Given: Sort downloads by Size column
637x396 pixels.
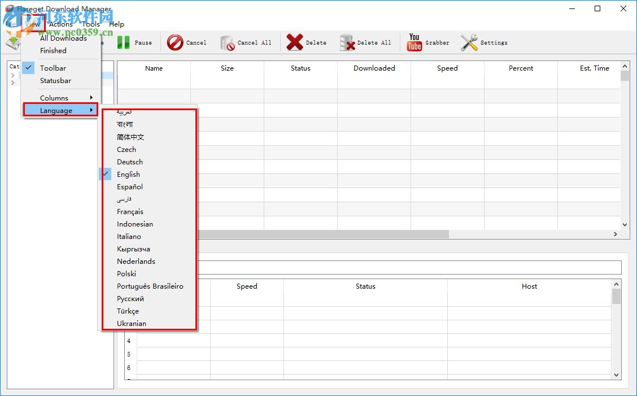Looking at the screenshot, I should tap(227, 68).
